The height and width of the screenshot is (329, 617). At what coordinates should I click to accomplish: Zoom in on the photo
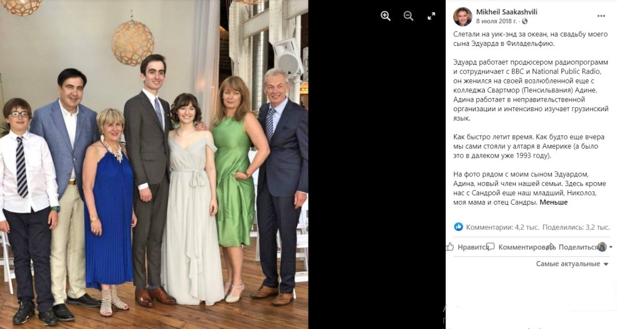pyautogui.click(x=386, y=16)
